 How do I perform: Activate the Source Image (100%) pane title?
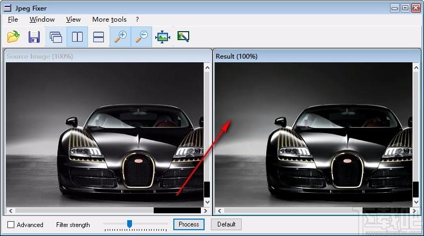(40, 56)
